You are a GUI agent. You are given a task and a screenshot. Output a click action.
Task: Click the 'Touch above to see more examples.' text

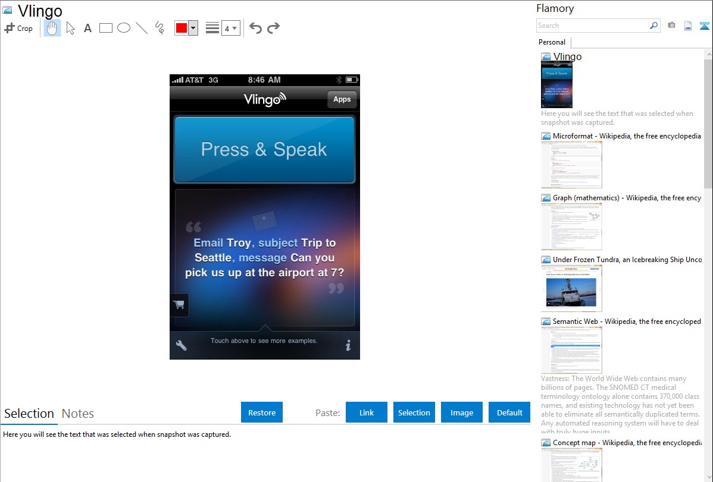pos(264,341)
